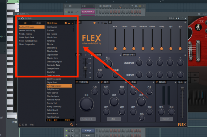Expand FLEX plugin menu arrow in title bar

pos(19,18)
